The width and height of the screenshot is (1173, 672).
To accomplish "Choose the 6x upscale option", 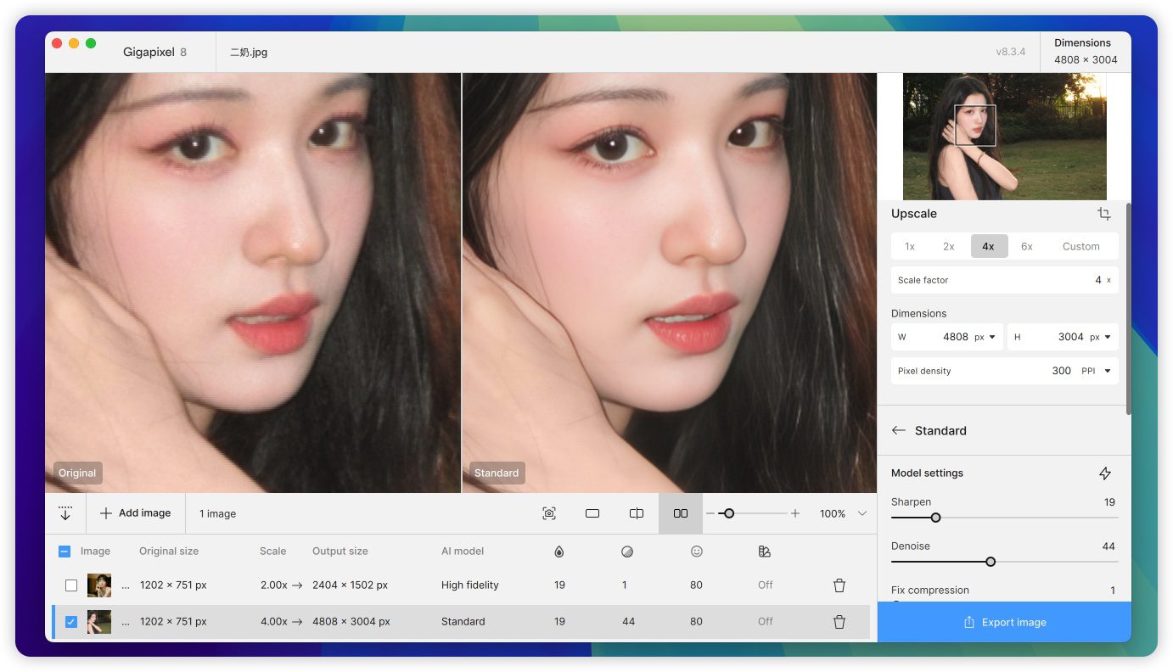I will coord(1026,246).
